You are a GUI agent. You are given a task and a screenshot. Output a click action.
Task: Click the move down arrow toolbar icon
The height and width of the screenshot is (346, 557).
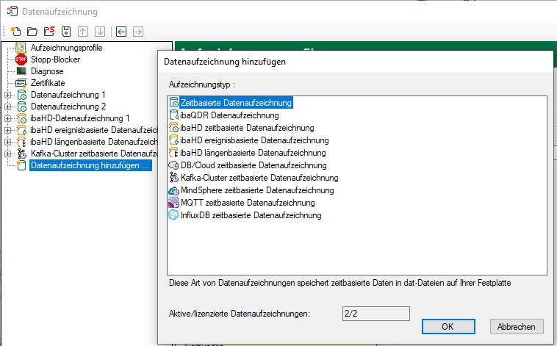[x=100, y=32]
